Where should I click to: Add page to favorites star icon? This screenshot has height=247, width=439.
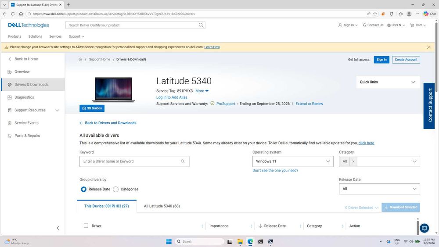[x=375, y=14]
